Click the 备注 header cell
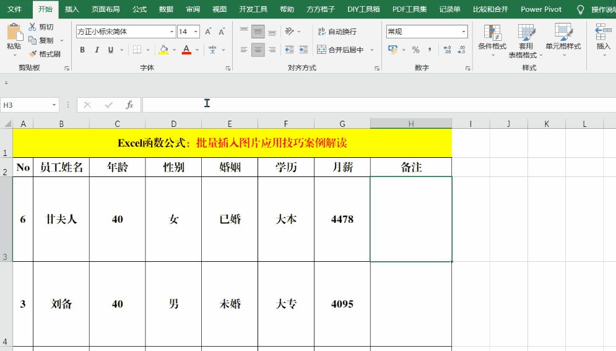This screenshot has height=351, width=616. click(411, 167)
